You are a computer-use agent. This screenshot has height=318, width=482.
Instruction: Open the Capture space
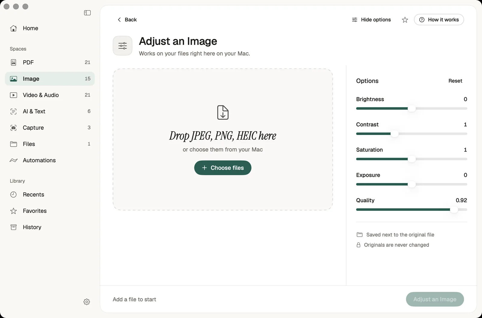click(x=50, y=128)
